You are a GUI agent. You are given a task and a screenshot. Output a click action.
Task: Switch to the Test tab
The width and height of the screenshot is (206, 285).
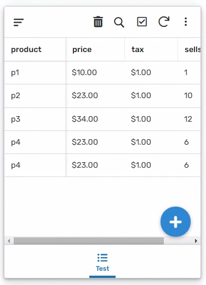(102, 263)
